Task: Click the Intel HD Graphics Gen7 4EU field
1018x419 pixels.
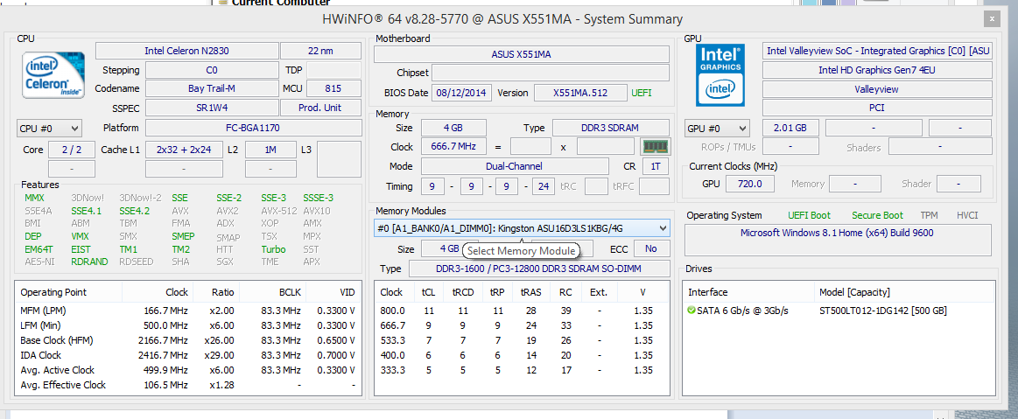Action: click(877, 70)
